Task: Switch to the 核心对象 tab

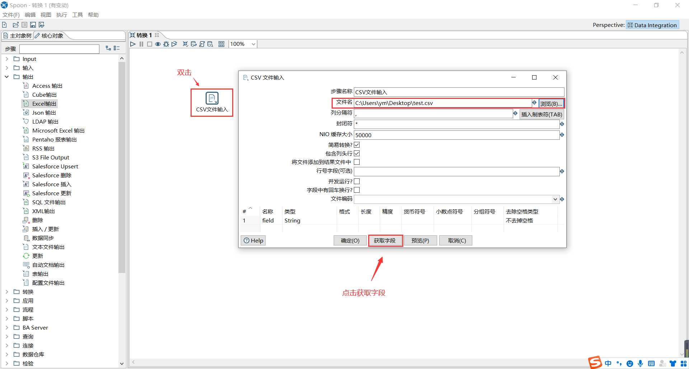Action: coord(50,35)
